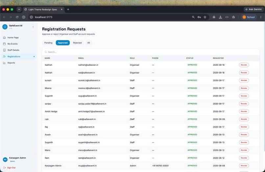The image size is (265, 172).
Task: Open Reports in the sidebar
Action: 19,63
